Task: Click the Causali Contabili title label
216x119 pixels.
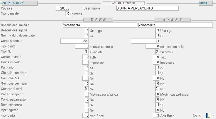Action: [123, 3]
